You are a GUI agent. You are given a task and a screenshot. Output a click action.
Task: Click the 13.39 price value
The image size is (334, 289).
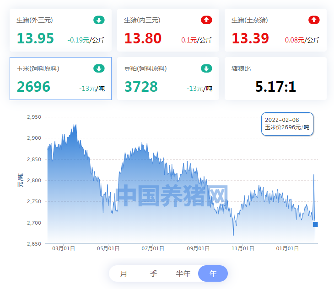(251, 38)
